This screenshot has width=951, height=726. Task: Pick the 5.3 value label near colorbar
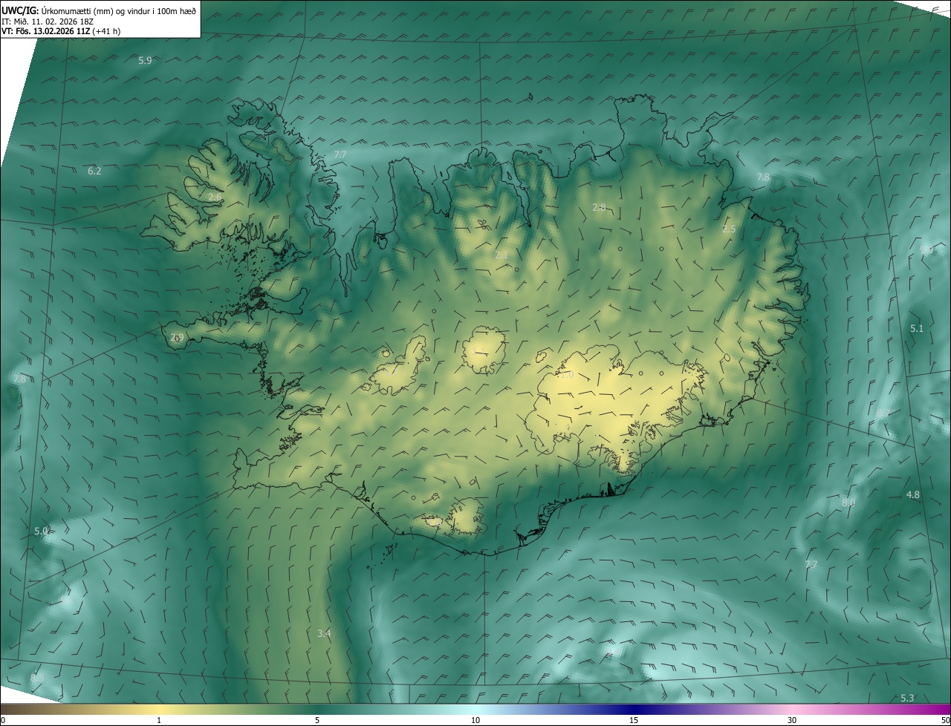pos(907,698)
